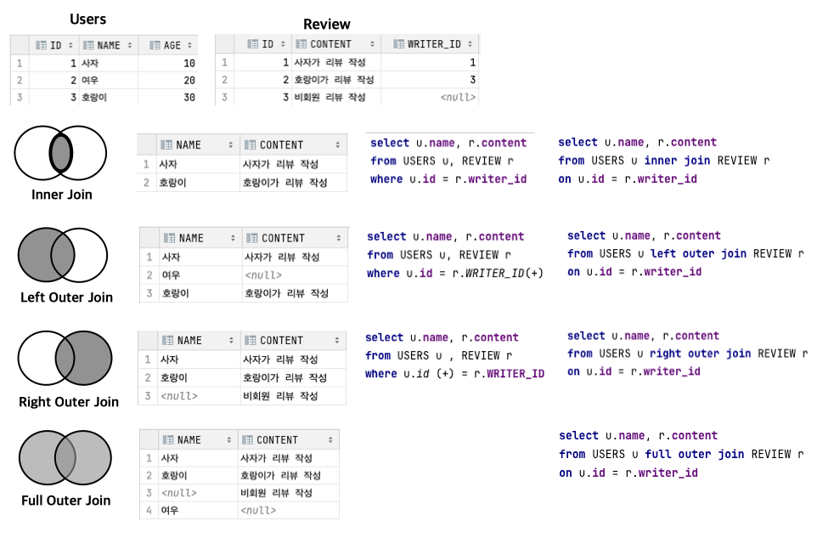The image size is (834, 538).
Task: Click the Right Outer Join Venn diagram
Action: click(65, 358)
